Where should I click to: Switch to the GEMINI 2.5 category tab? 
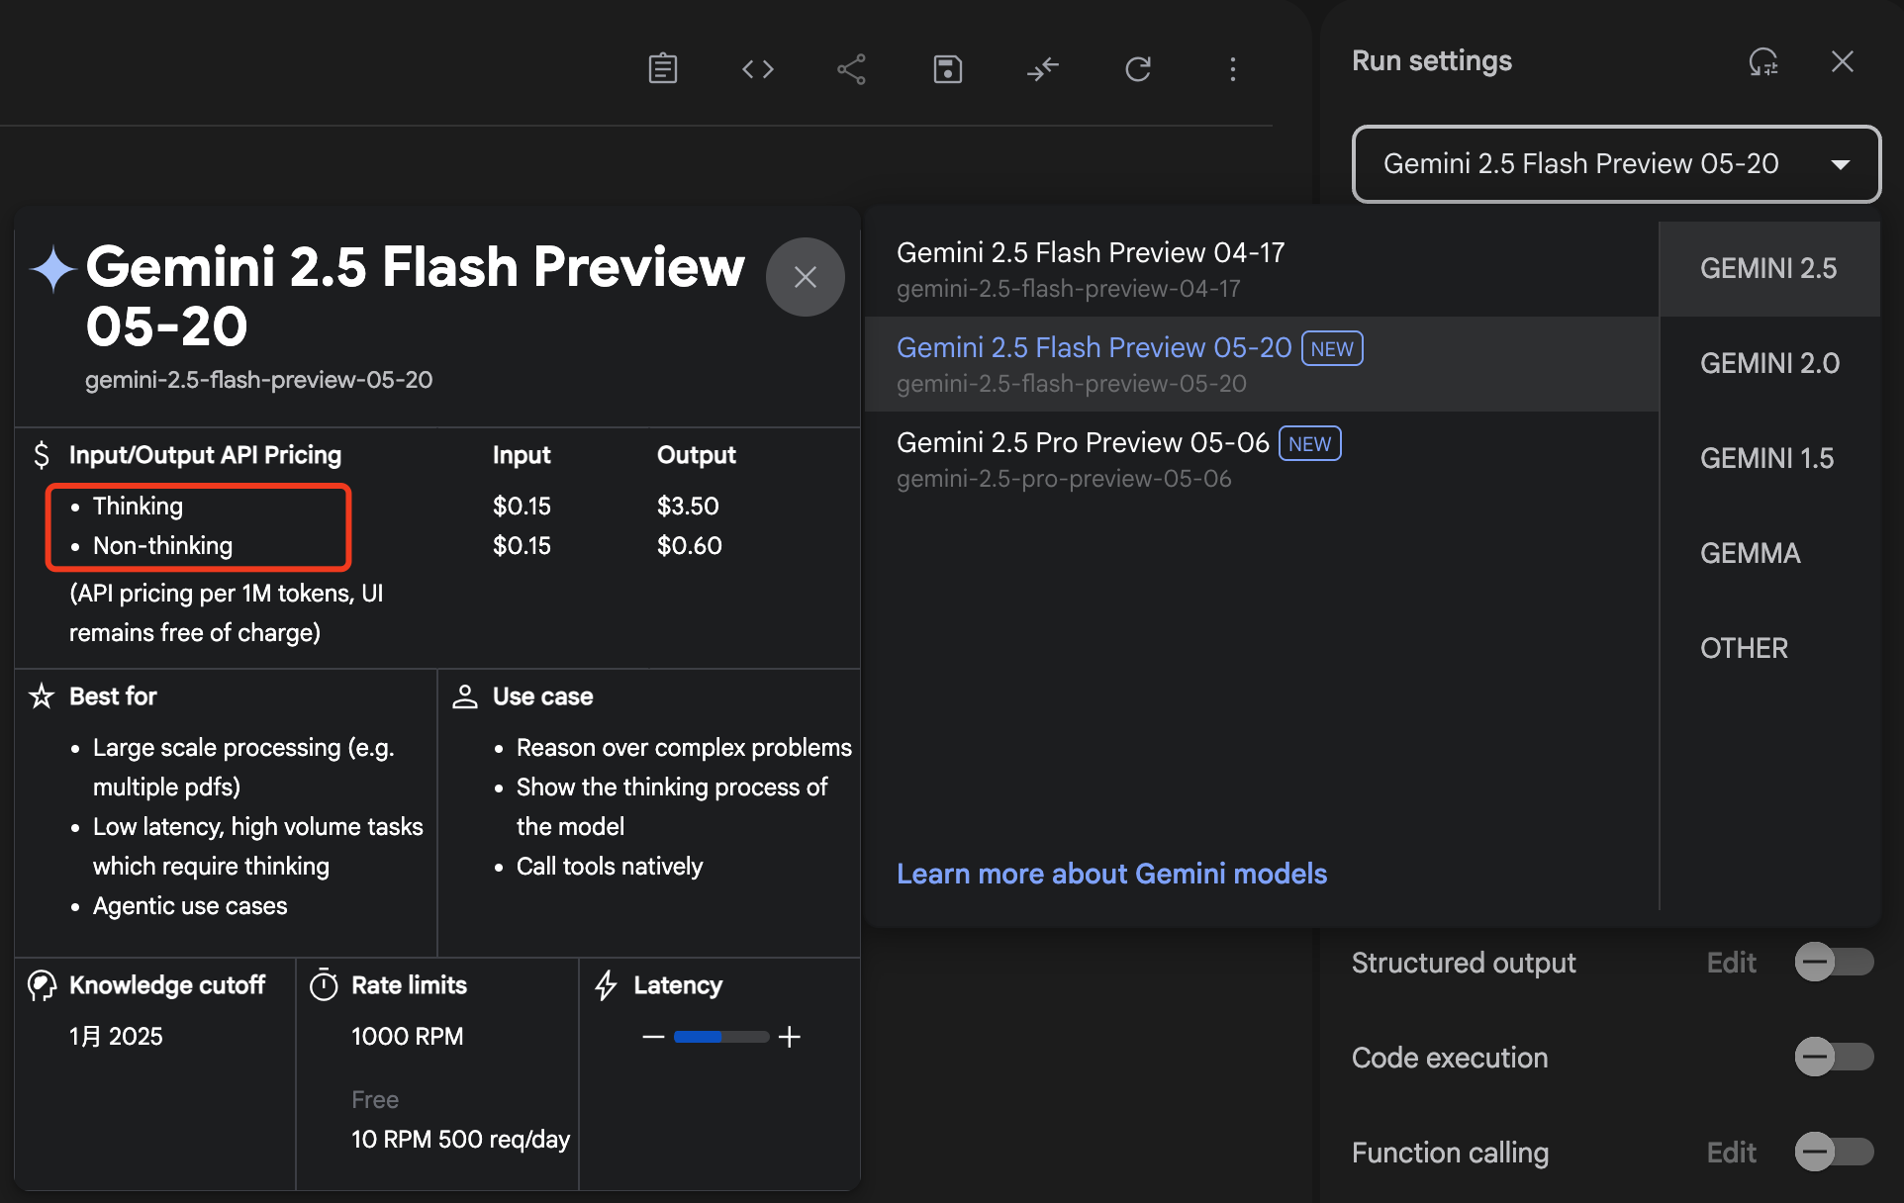point(1768,269)
